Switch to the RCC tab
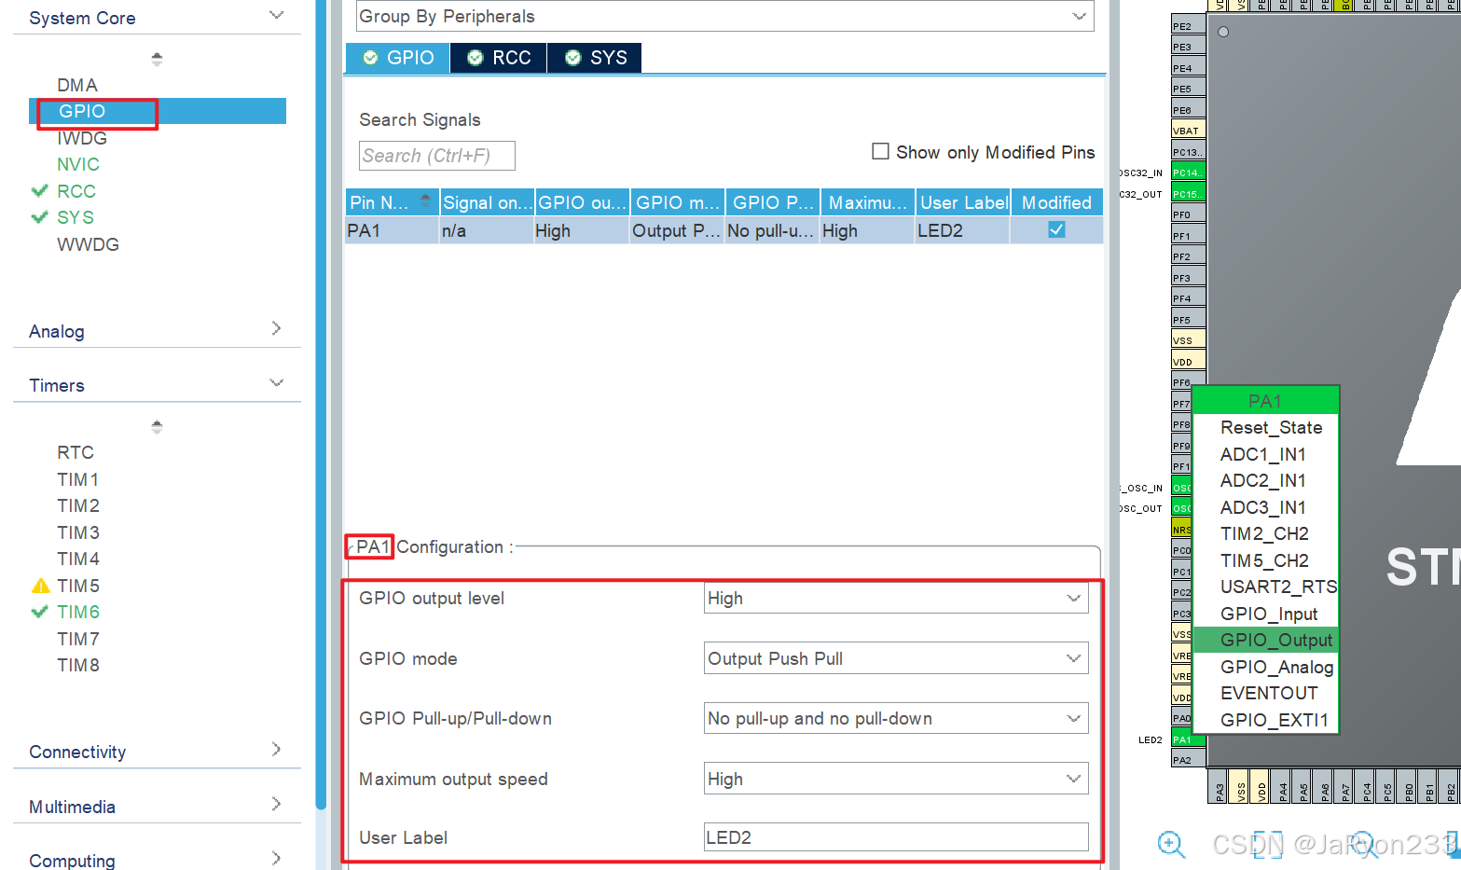This screenshot has height=870, width=1461. coord(499,58)
